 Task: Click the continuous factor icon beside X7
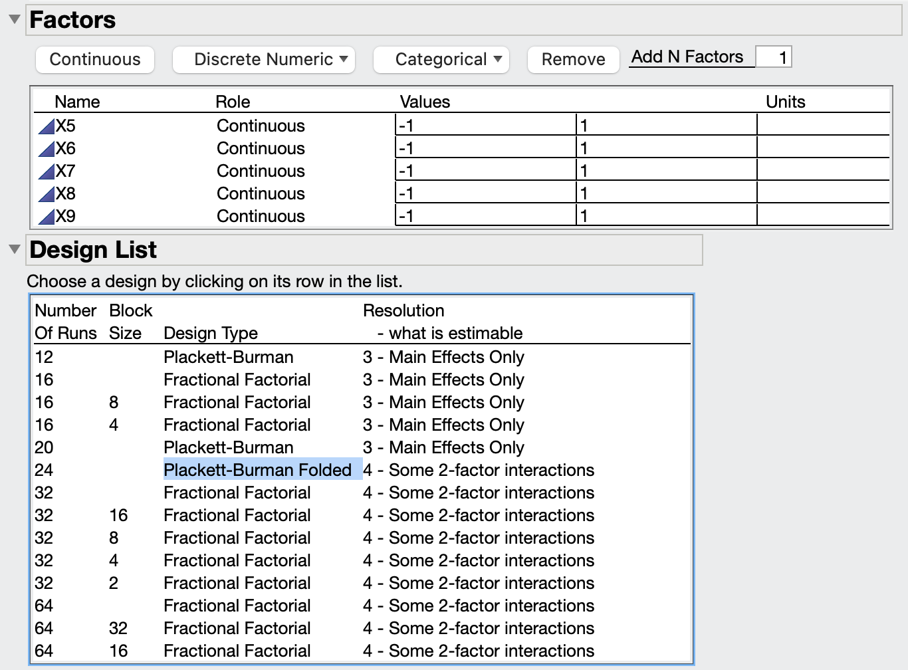(x=47, y=171)
